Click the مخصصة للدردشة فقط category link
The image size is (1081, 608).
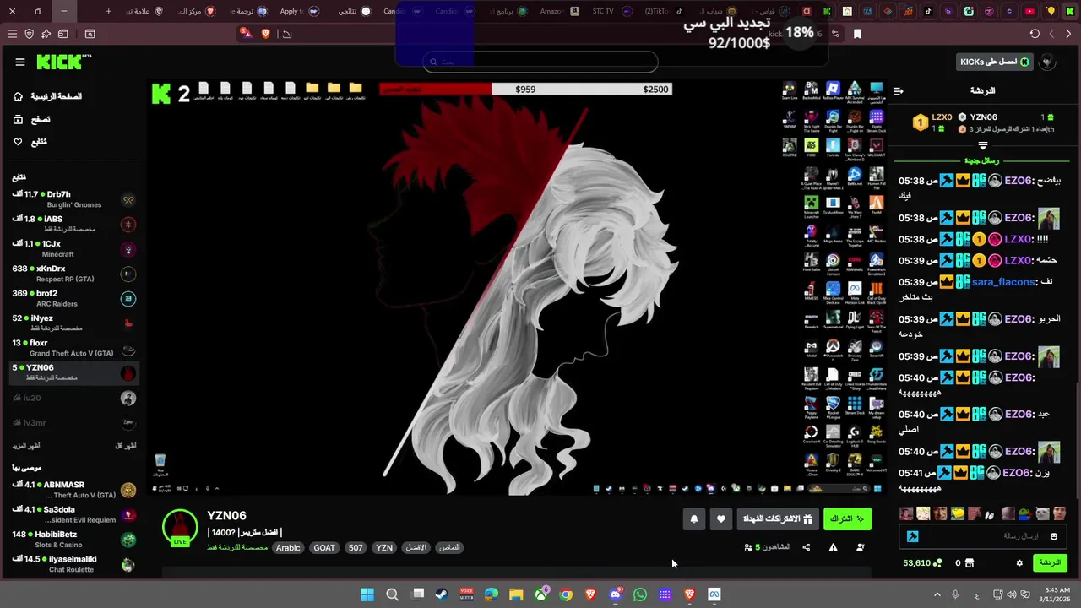pyautogui.click(x=237, y=547)
